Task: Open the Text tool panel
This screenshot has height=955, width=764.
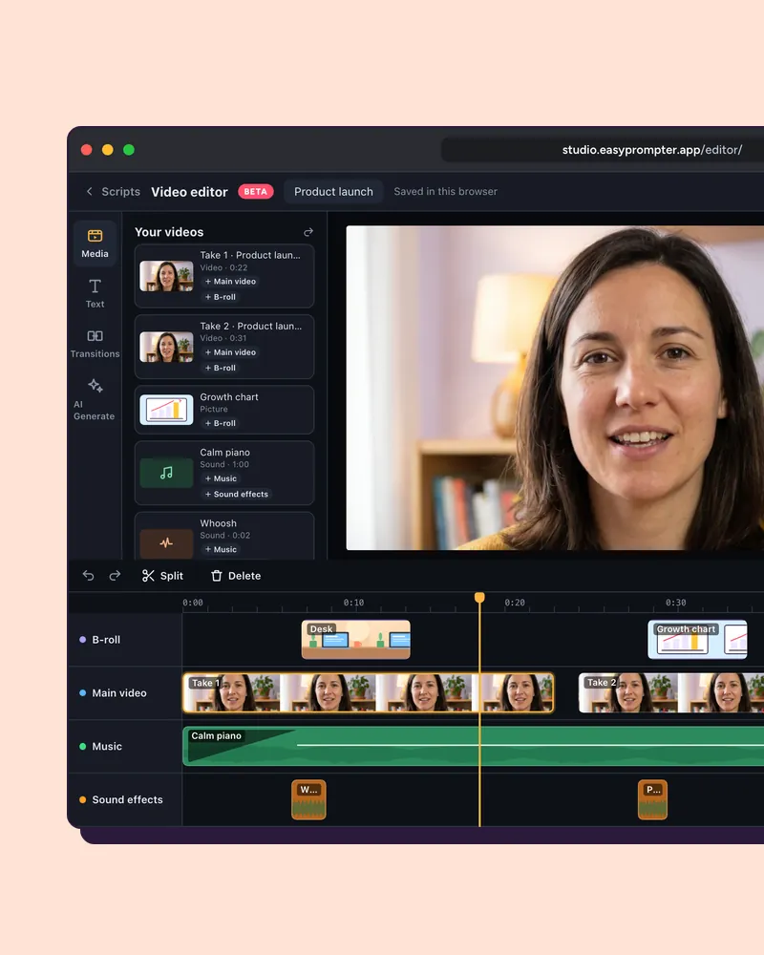Action: [x=95, y=293]
